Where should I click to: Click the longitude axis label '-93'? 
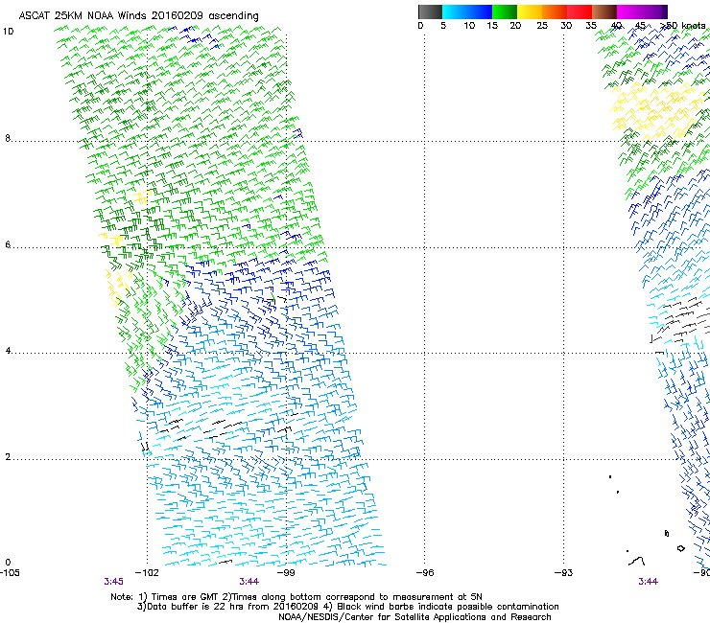click(x=564, y=573)
